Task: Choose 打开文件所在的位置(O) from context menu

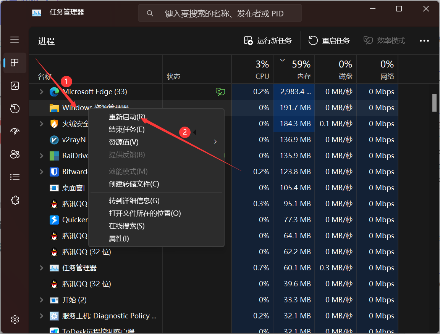Action: click(x=145, y=214)
